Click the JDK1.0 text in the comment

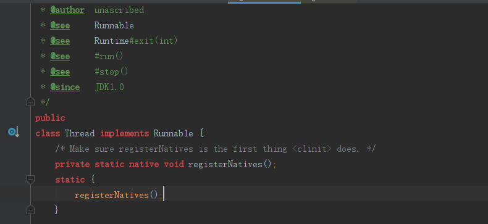(x=109, y=87)
